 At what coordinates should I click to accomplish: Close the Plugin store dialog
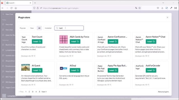167,17
